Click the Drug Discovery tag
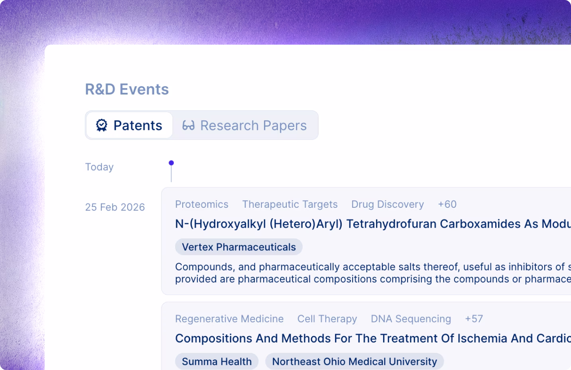The width and height of the screenshot is (571, 370). coord(388,204)
